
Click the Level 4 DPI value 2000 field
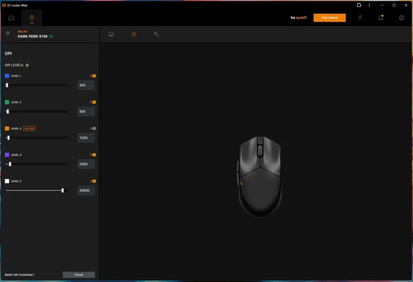coord(86,164)
